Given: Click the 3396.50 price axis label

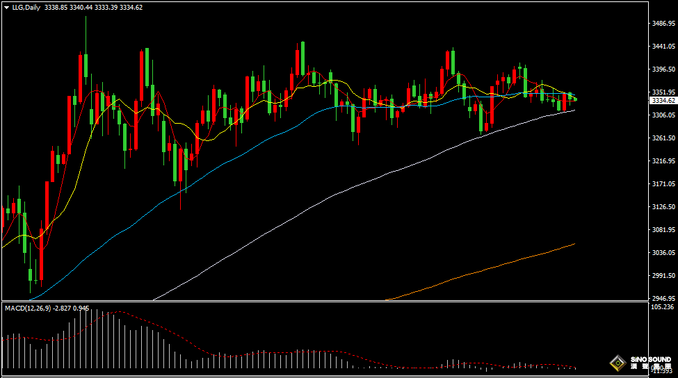Looking at the screenshot, I should [663, 69].
